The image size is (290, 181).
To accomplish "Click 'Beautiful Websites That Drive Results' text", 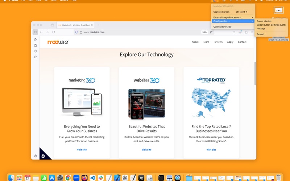I will click(146, 129).
